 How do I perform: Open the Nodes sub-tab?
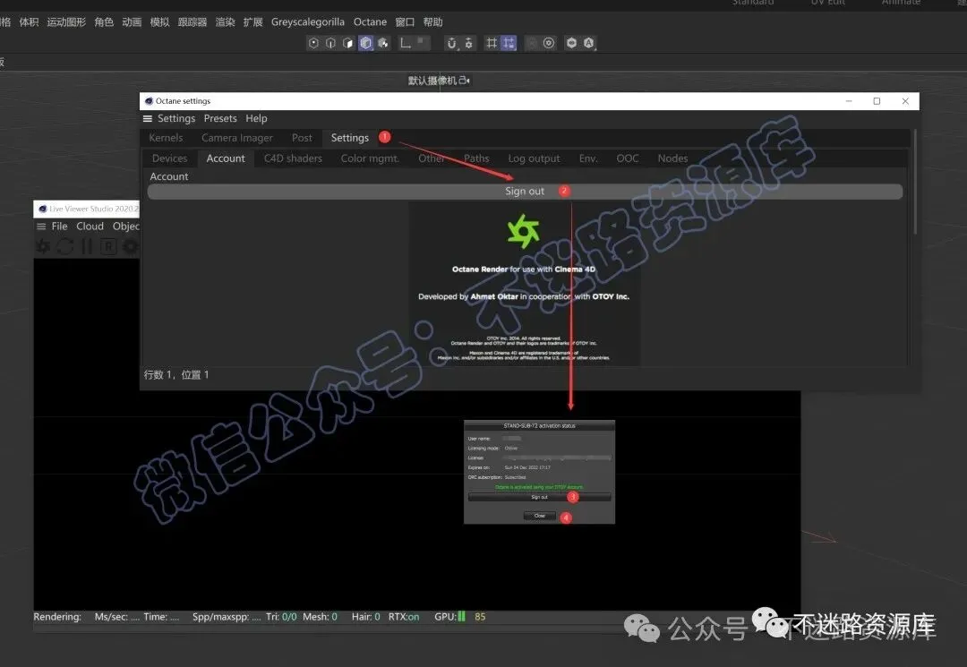672,158
